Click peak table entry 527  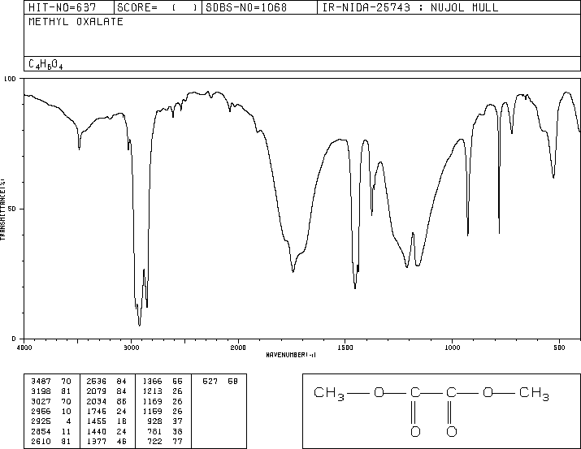[x=210, y=382]
